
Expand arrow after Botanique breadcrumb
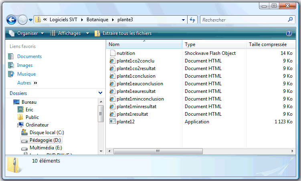click(113, 20)
